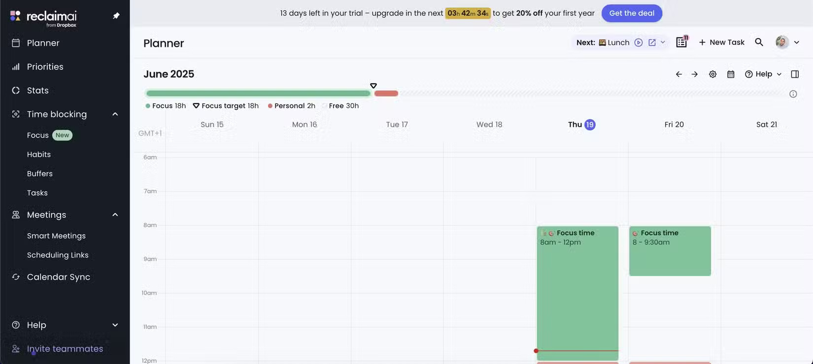Start the Lunch event with play icon
The height and width of the screenshot is (364, 813).
[x=639, y=42]
